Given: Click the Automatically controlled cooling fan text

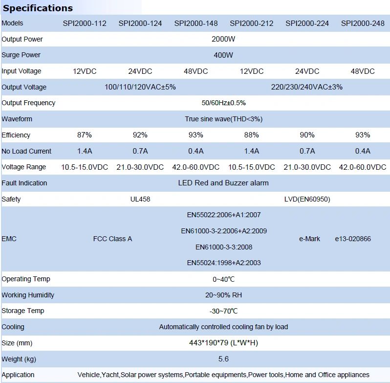Looking at the screenshot, I should coord(223,327).
